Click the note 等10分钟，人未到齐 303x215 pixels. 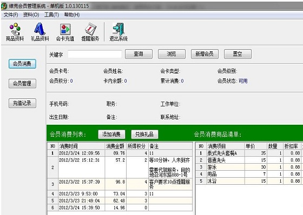coord(169,160)
